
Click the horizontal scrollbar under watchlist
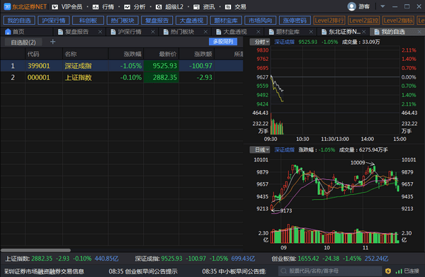click(x=35, y=250)
